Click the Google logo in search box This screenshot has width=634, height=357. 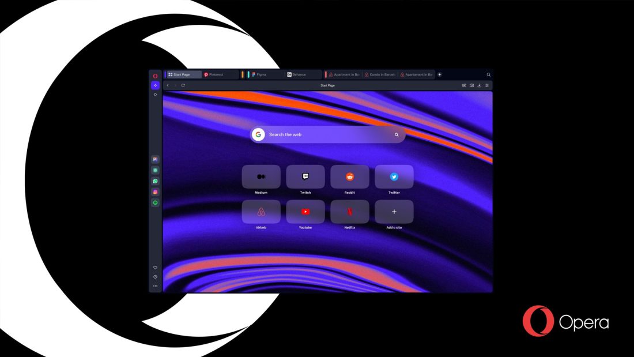(x=258, y=134)
